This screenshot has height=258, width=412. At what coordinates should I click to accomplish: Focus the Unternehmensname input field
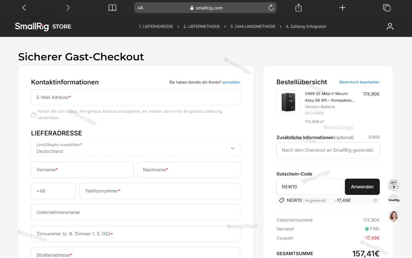(x=136, y=212)
